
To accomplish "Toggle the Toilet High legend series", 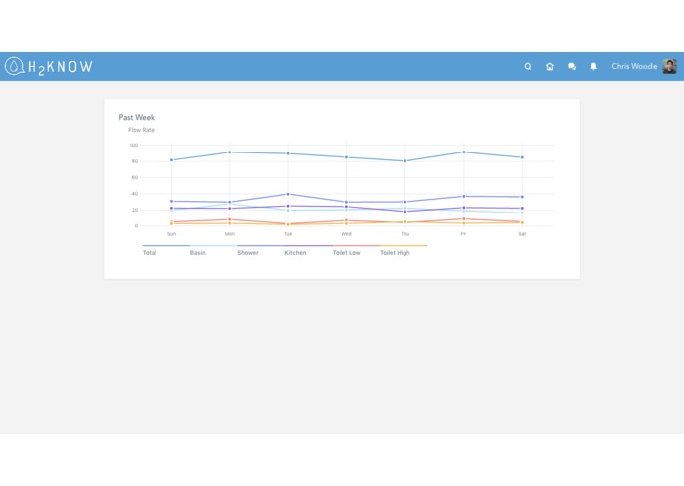I will (x=395, y=253).
